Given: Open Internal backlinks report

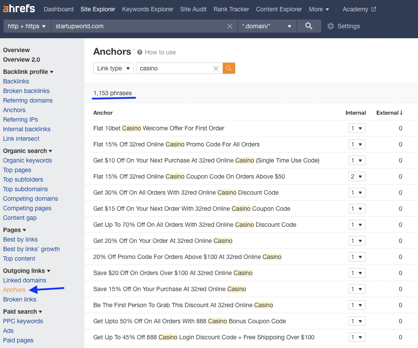Looking at the screenshot, I should pos(26,129).
